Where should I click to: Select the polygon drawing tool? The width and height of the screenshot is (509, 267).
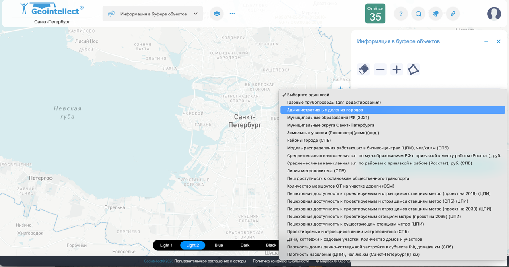coord(413,70)
